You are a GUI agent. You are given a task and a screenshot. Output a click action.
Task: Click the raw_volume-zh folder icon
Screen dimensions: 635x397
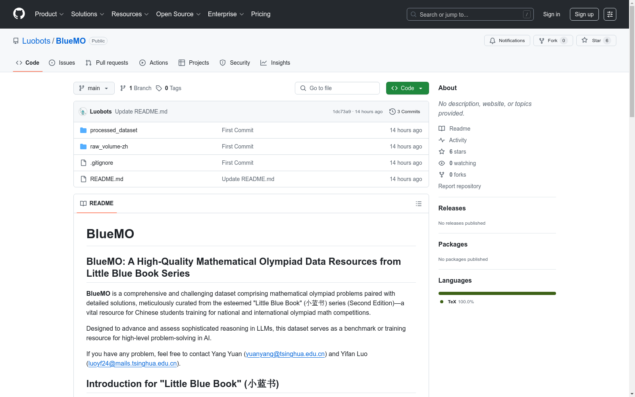click(83, 146)
